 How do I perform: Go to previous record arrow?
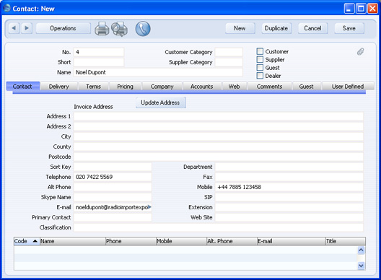coord(14,28)
